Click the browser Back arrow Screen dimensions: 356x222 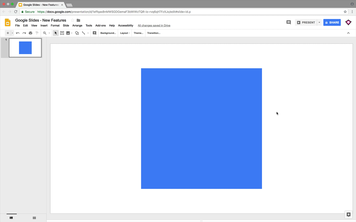pyautogui.click(x=4, y=12)
